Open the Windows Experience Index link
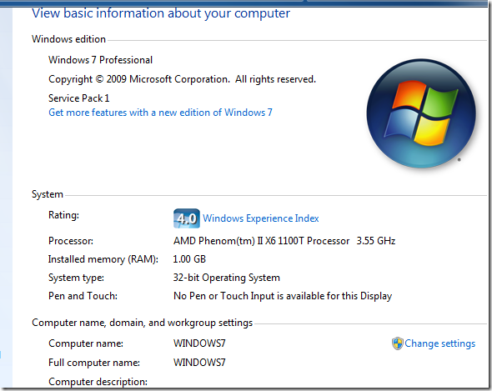Image resolution: width=492 pixels, height=391 pixels. [x=260, y=218]
